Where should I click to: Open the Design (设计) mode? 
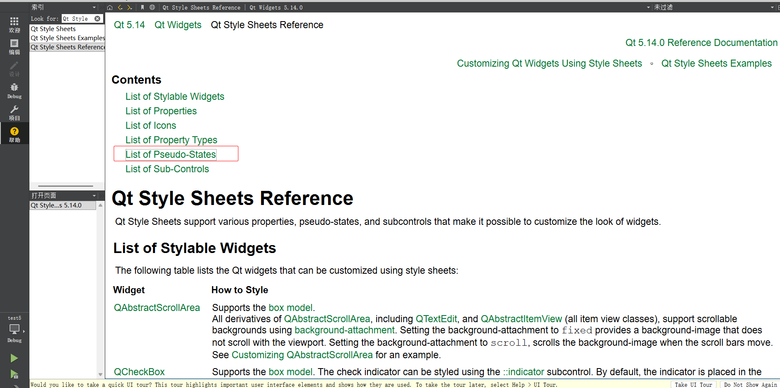(14, 69)
